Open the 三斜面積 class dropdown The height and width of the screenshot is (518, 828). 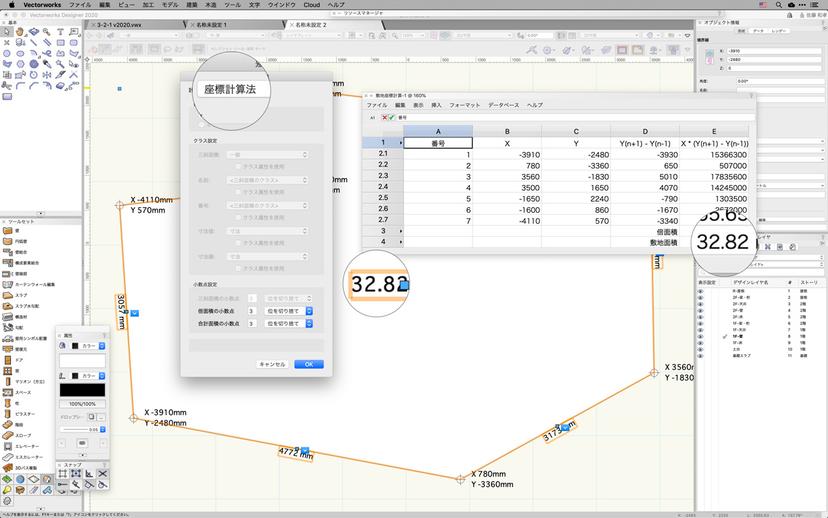(x=267, y=155)
